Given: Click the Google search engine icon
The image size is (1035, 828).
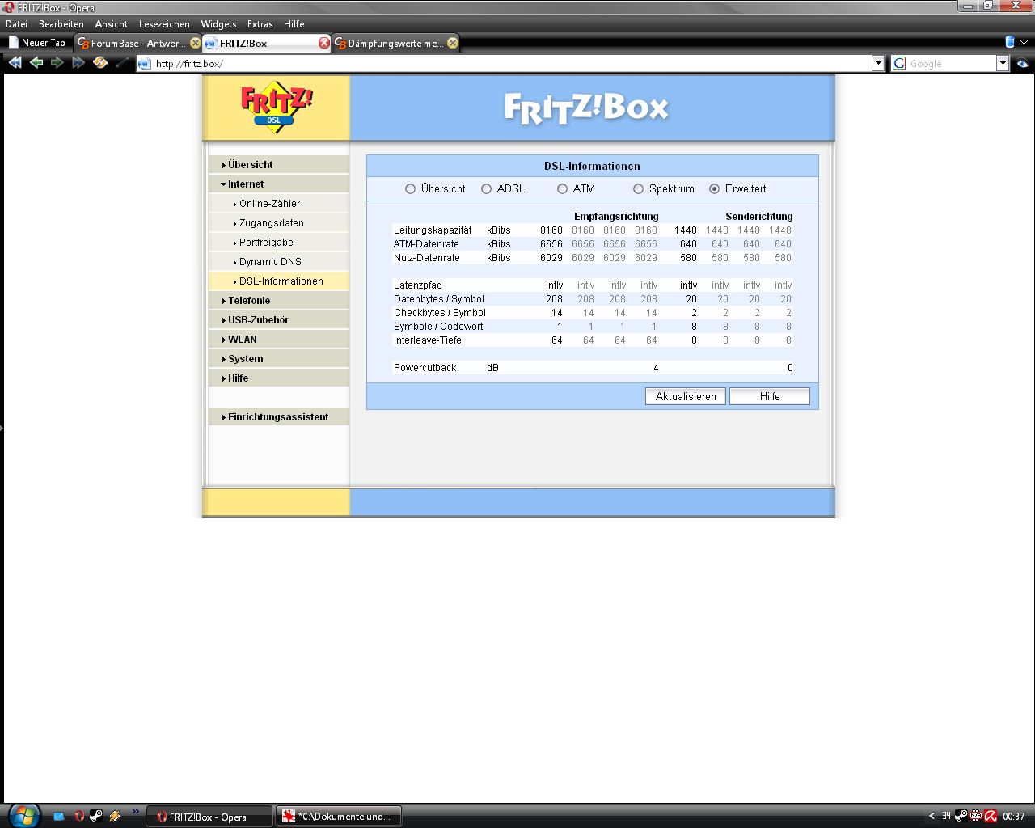Looking at the screenshot, I should (899, 64).
